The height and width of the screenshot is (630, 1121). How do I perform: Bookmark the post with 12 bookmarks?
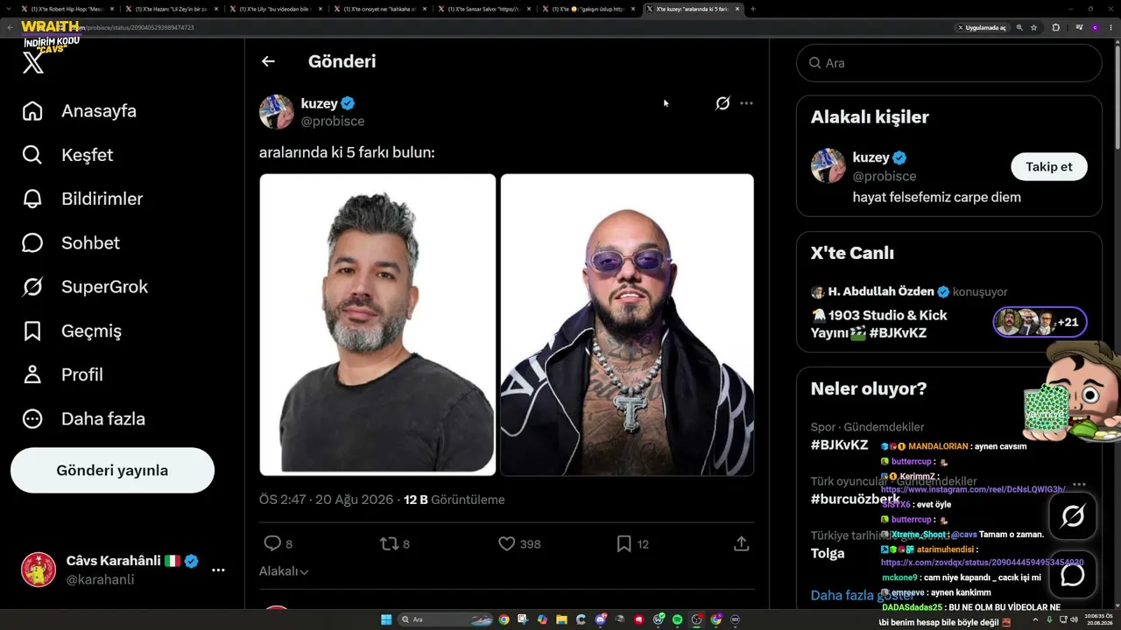(624, 543)
